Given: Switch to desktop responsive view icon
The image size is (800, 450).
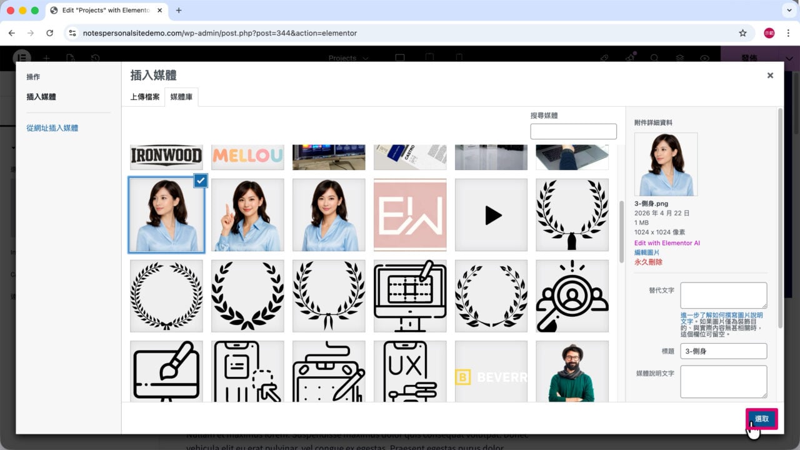Looking at the screenshot, I should (400, 58).
